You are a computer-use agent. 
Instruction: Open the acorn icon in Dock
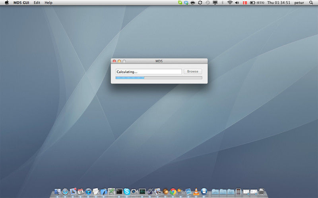point(165,191)
